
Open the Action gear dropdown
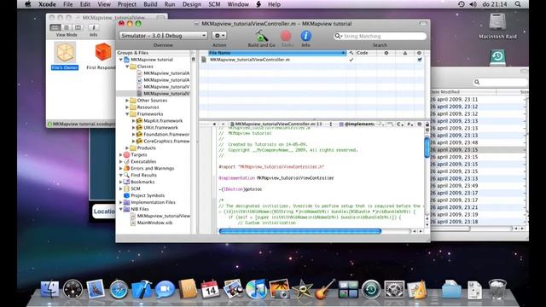[x=219, y=36]
